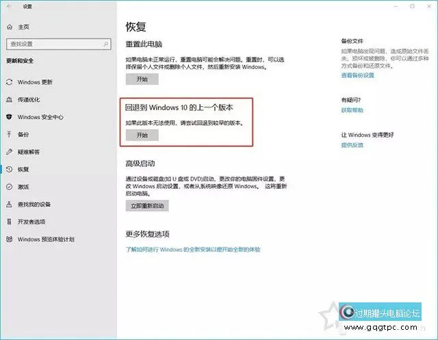Click 让 Windows 变得更好 label
This screenshot has width=438, height=340.
click(x=368, y=135)
